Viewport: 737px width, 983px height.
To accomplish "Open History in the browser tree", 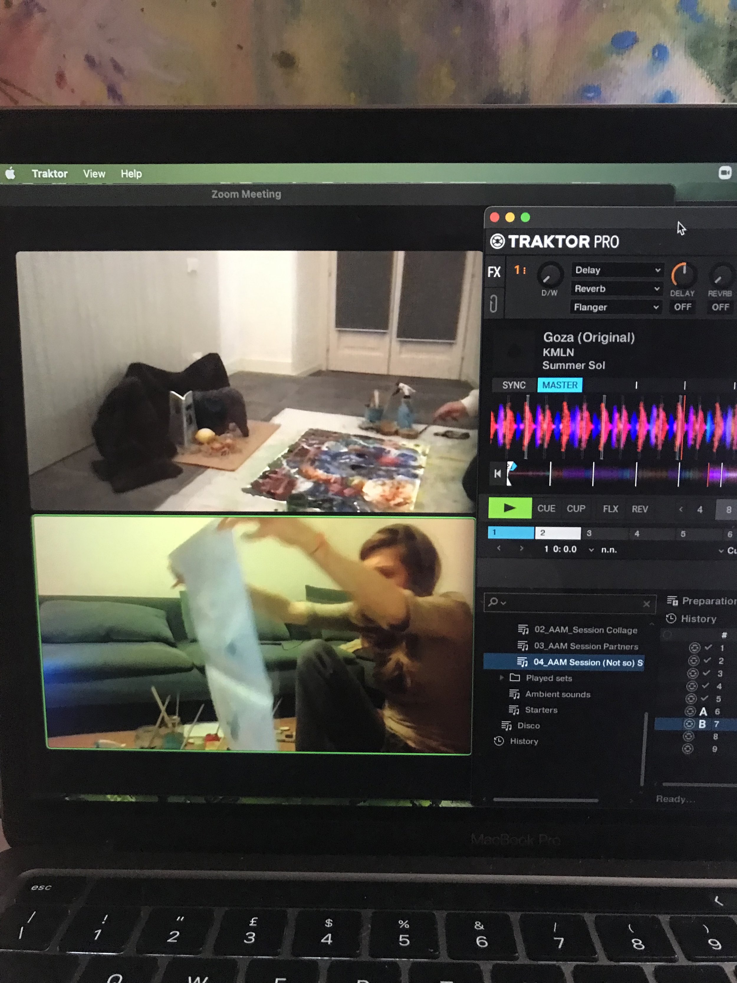I will pos(516,741).
